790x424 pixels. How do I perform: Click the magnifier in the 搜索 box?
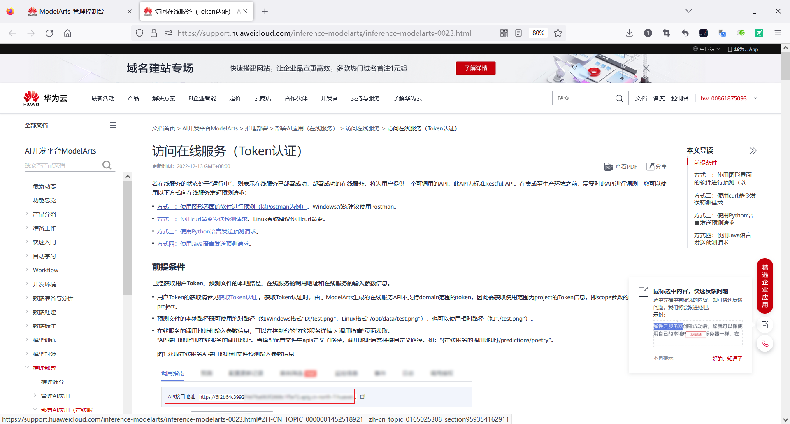619,98
